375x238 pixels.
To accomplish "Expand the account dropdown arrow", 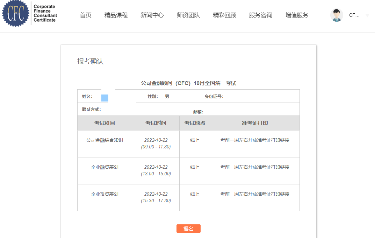I will pos(368,15).
